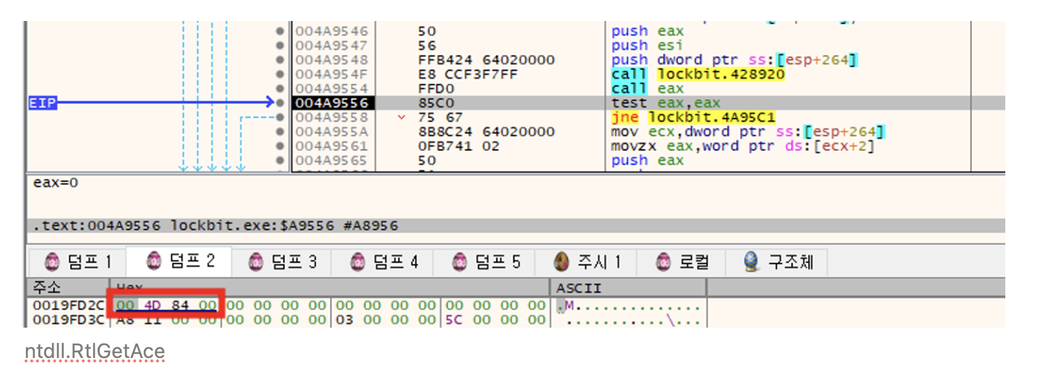Click the 덤프 1 tab icon
1040x379 pixels.
[52, 262]
